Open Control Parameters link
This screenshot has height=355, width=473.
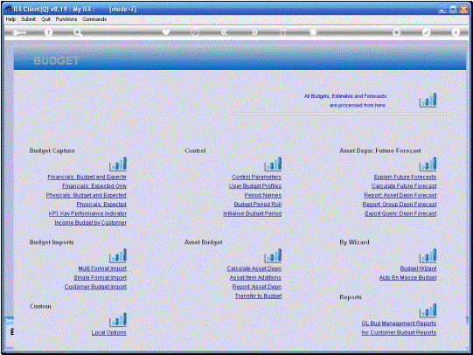point(256,177)
